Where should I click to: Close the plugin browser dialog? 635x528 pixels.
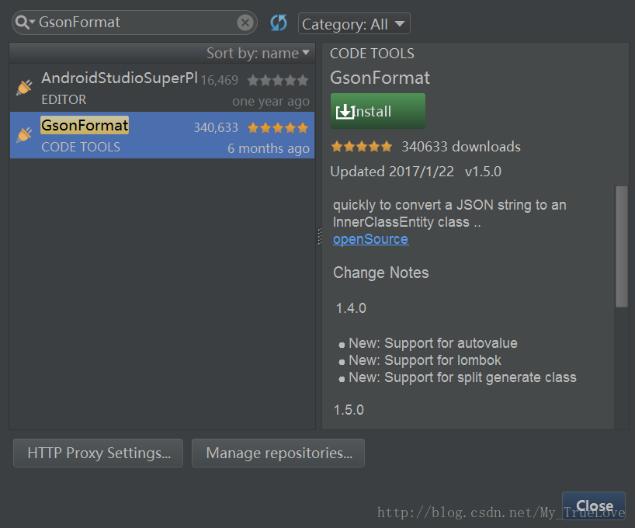(x=594, y=505)
